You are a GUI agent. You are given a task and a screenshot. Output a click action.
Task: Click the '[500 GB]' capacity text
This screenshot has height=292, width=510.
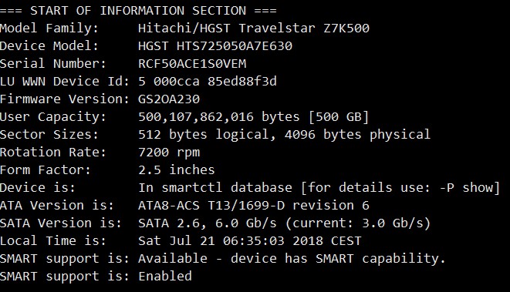tap(339, 117)
